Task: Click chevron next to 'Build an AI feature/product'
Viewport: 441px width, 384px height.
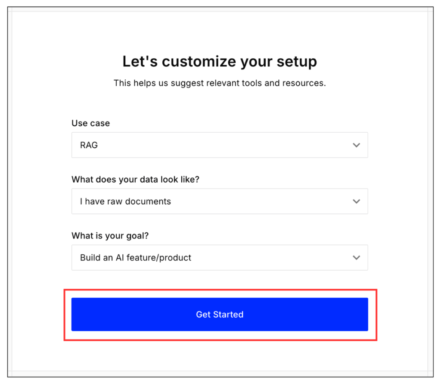Action: (x=356, y=258)
